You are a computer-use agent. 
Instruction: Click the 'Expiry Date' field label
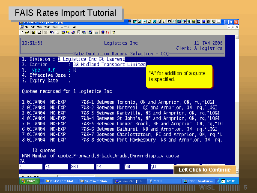[44, 81]
